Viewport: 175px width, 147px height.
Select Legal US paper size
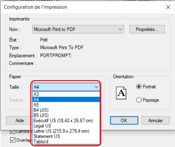tap(66, 126)
